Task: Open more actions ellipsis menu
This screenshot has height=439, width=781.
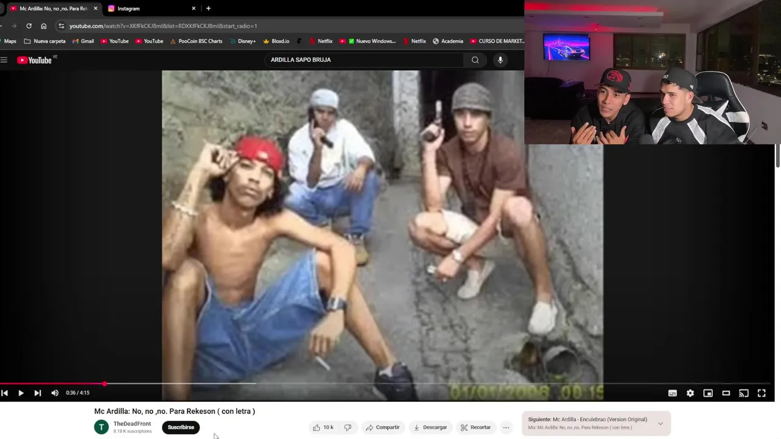Action: click(x=506, y=427)
